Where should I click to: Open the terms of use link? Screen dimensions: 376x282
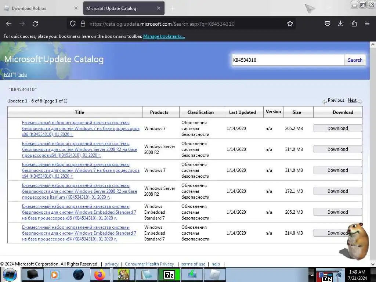click(193, 264)
